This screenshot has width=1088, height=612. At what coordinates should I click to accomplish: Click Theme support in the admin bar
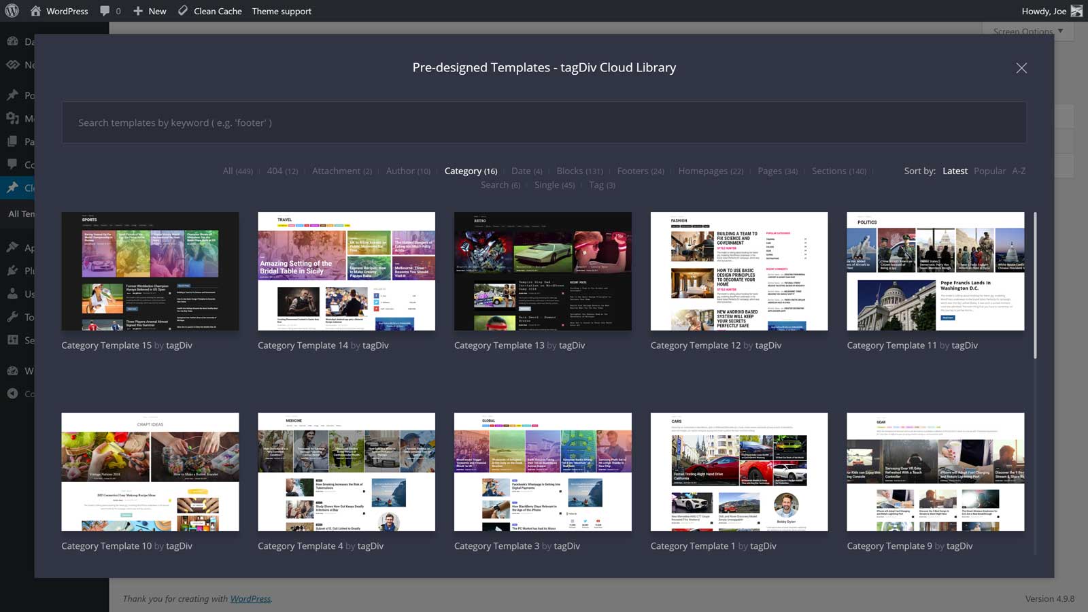(282, 11)
